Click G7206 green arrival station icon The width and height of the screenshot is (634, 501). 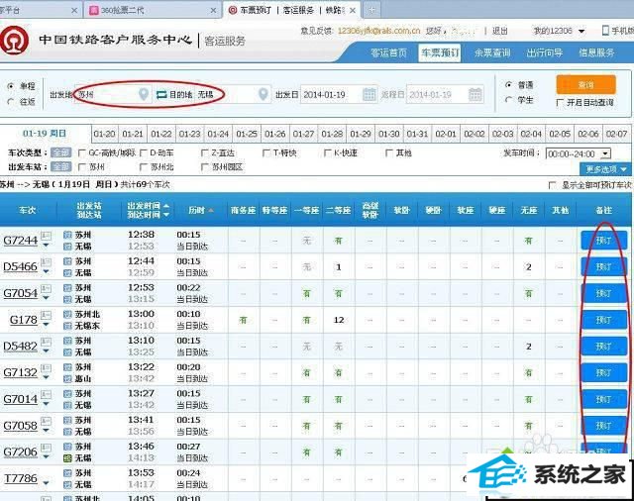tap(67, 458)
